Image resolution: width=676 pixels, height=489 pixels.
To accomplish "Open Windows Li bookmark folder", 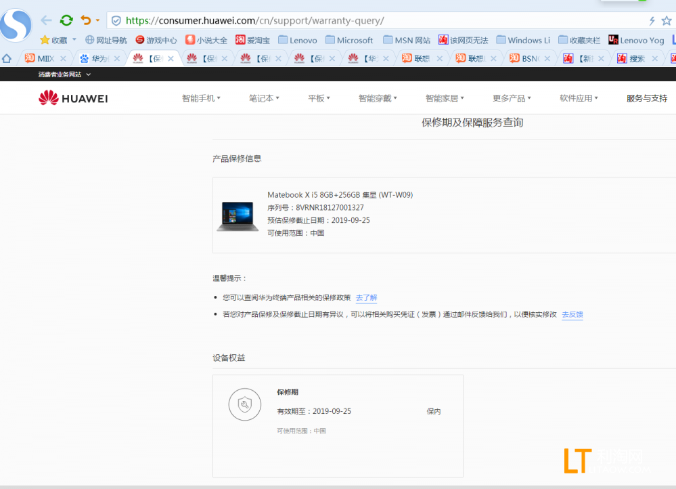I will point(523,40).
